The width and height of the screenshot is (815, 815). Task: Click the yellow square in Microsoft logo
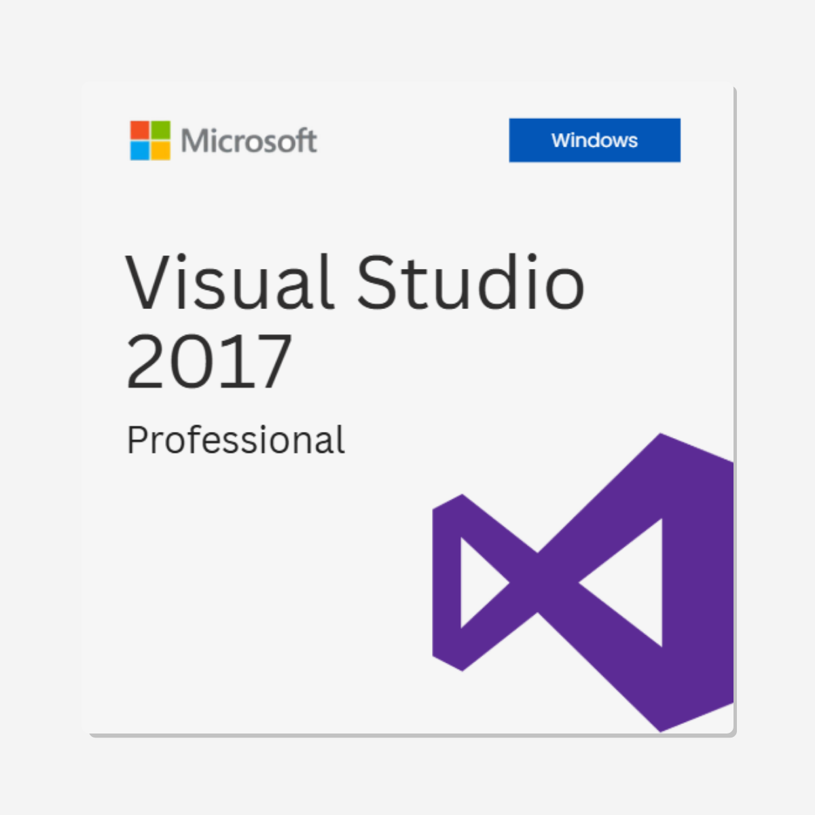[162, 150]
